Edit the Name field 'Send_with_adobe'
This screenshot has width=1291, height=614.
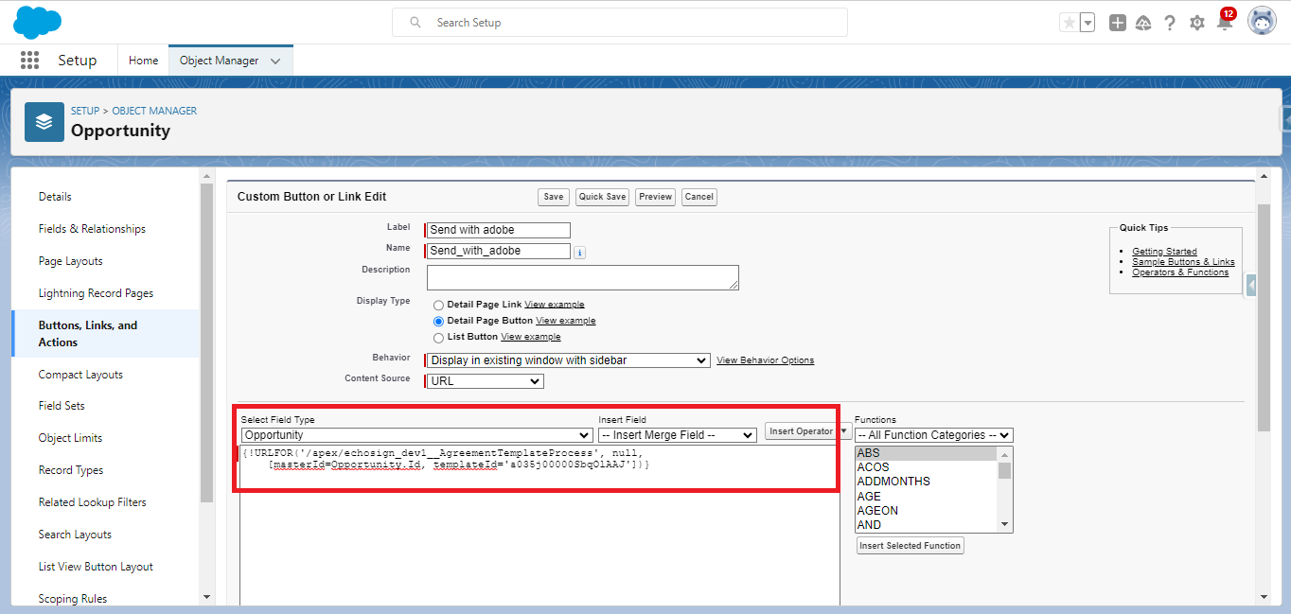(499, 251)
